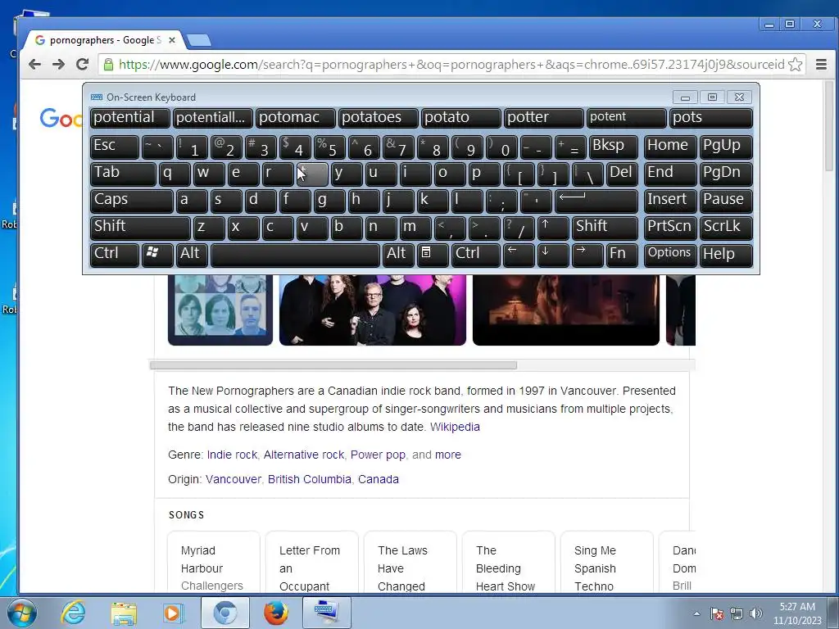Choose the "potomac" word prediction
Image resolution: width=839 pixels, height=629 pixels.
[295, 118]
